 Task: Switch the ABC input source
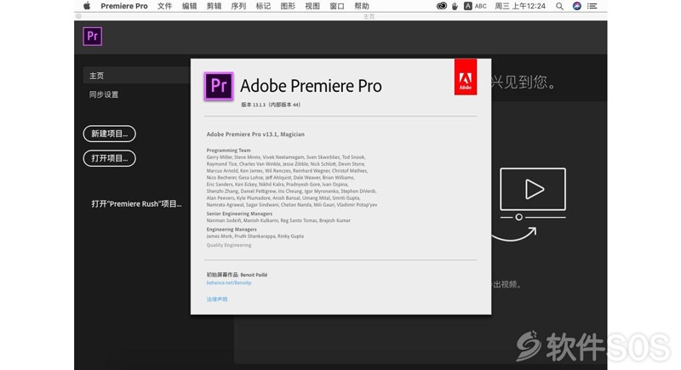point(475,6)
